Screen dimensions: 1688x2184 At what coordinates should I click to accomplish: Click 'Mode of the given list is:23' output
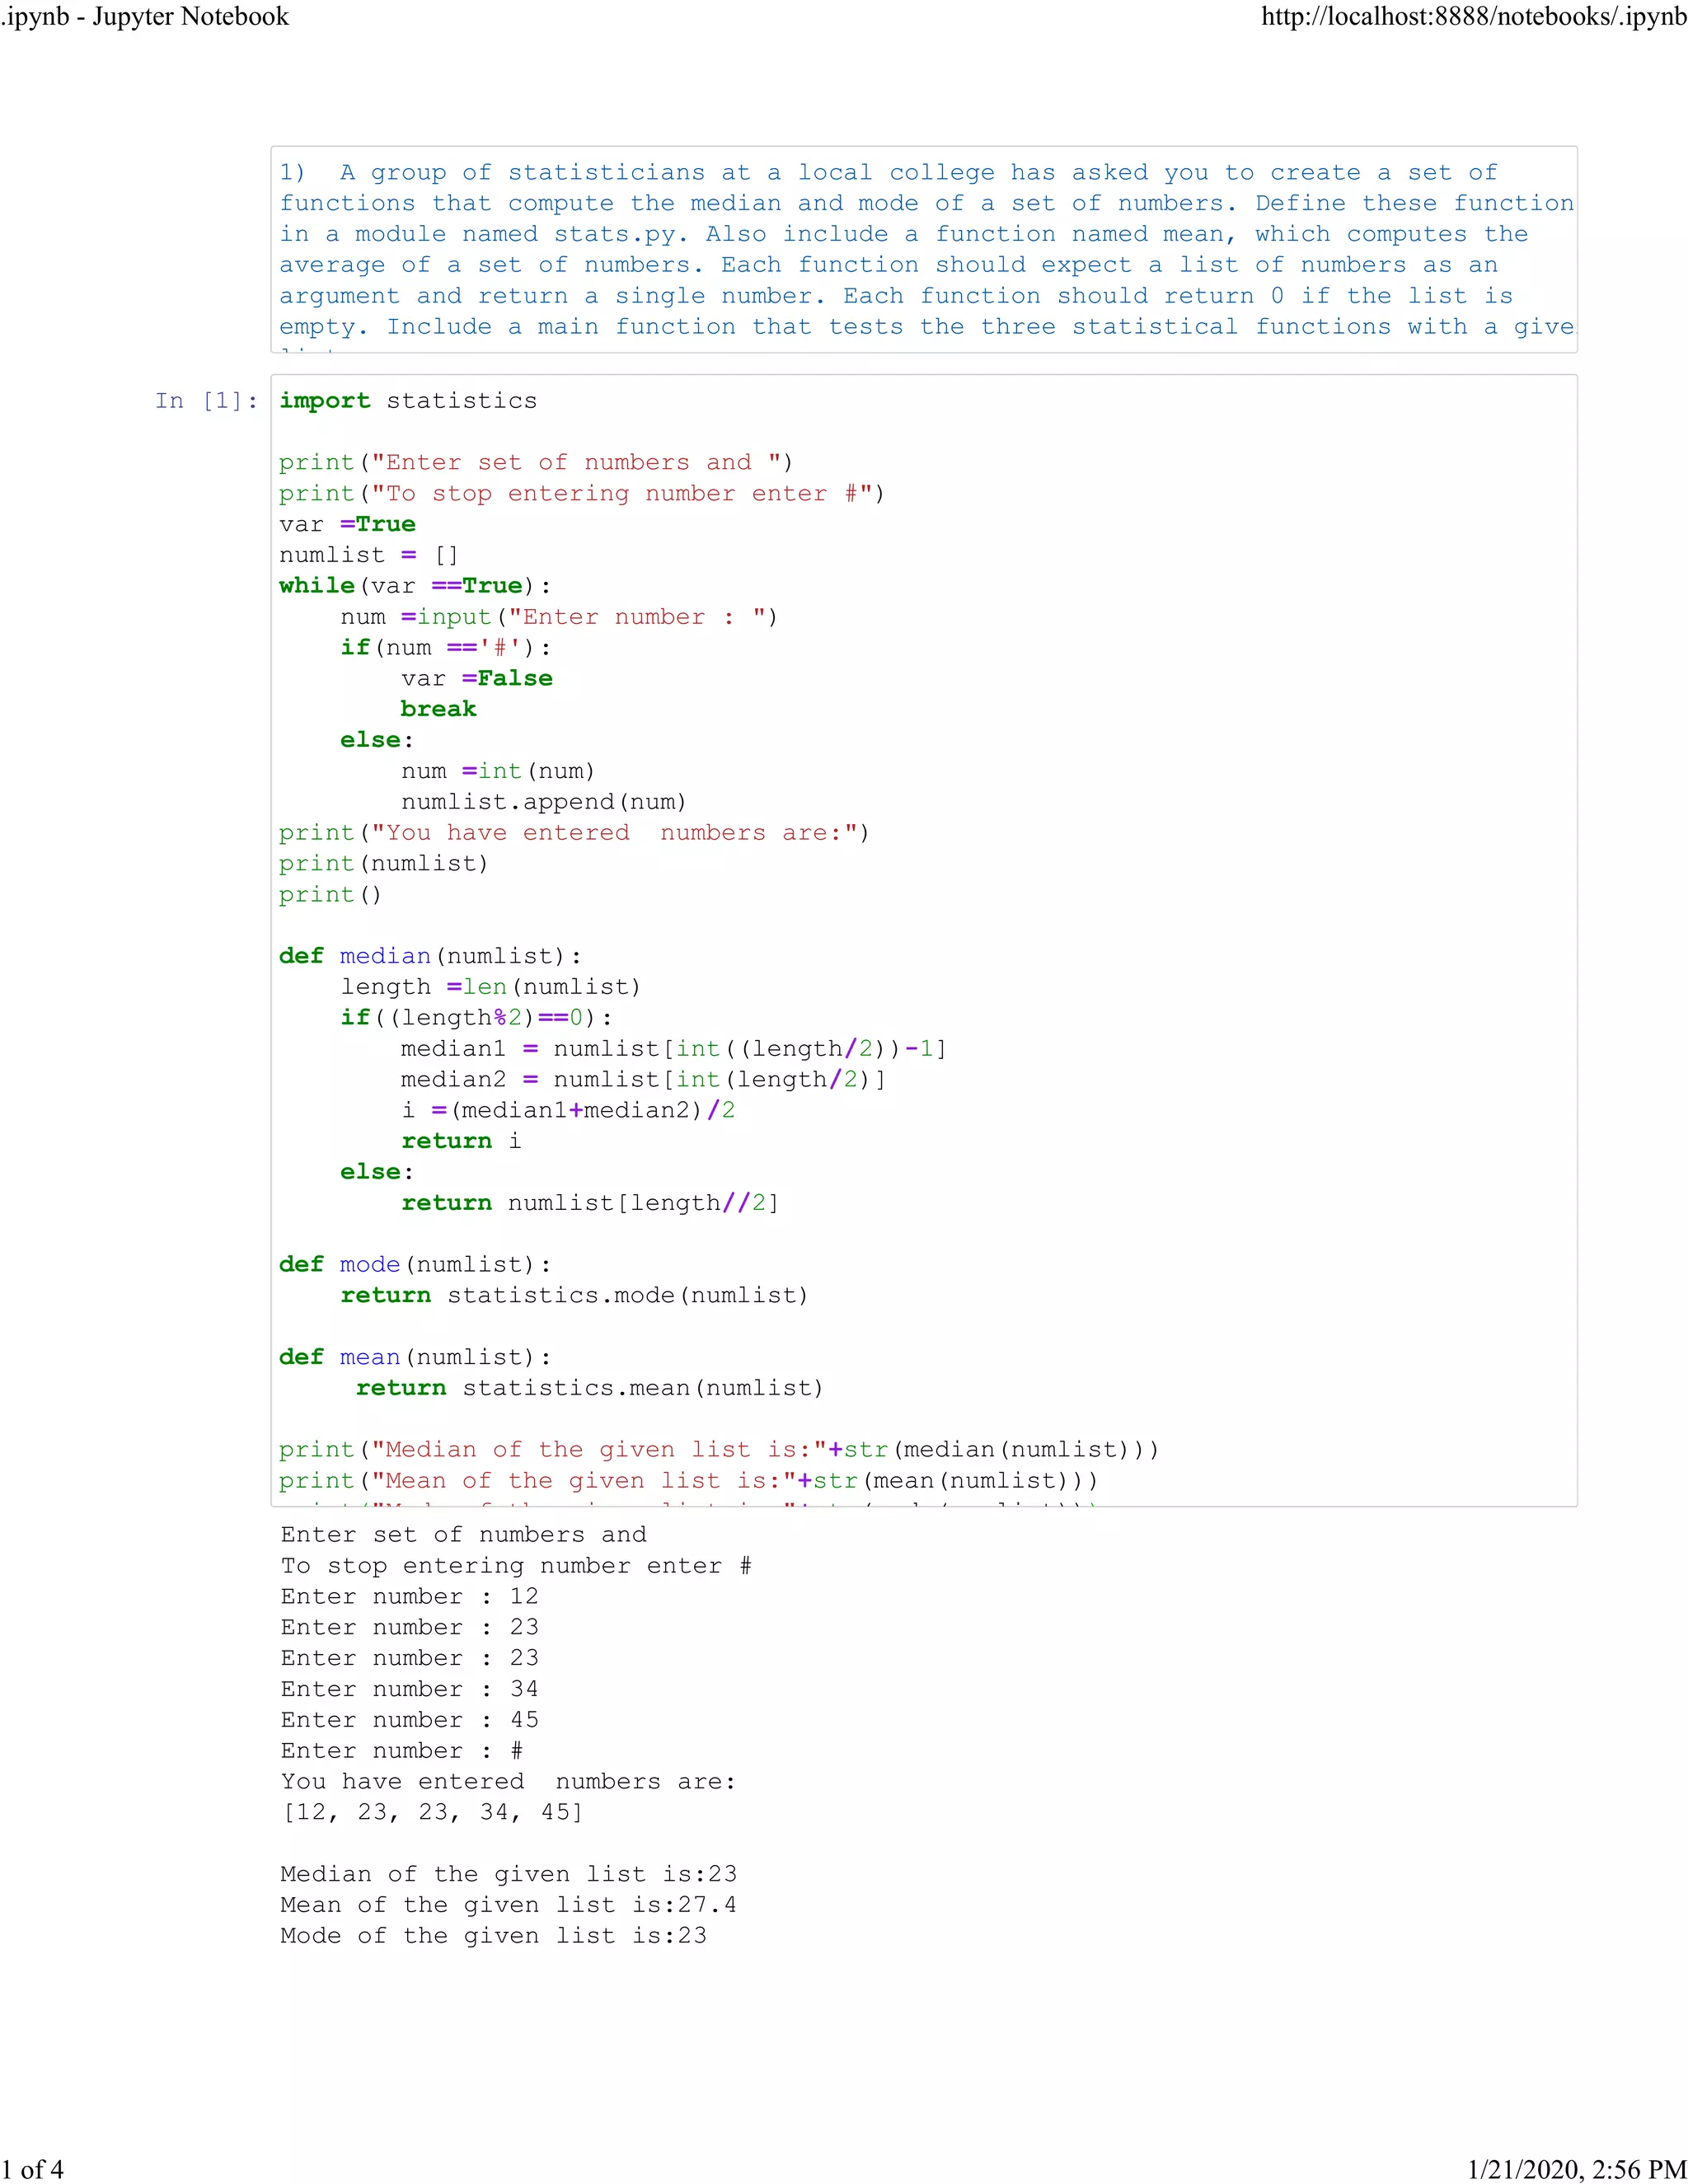(x=493, y=1936)
